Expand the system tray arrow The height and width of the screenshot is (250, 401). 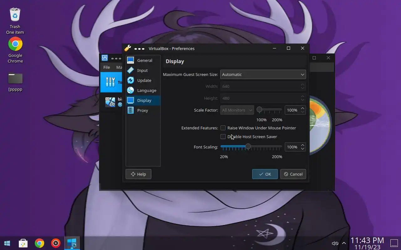click(x=344, y=243)
